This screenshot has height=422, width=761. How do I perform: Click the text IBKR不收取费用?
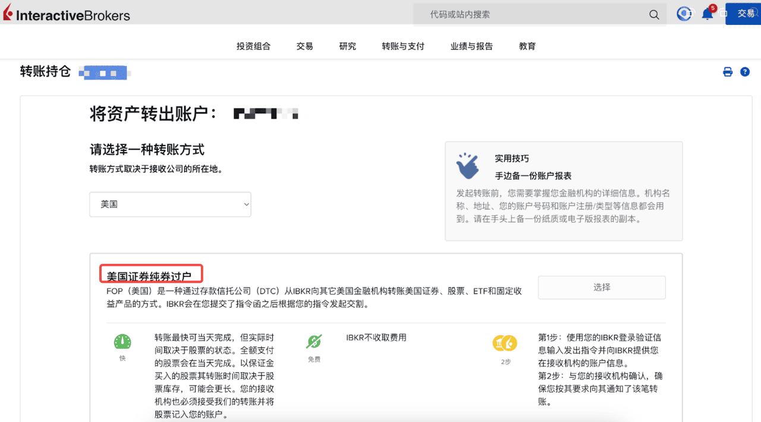tap(376, 337)
